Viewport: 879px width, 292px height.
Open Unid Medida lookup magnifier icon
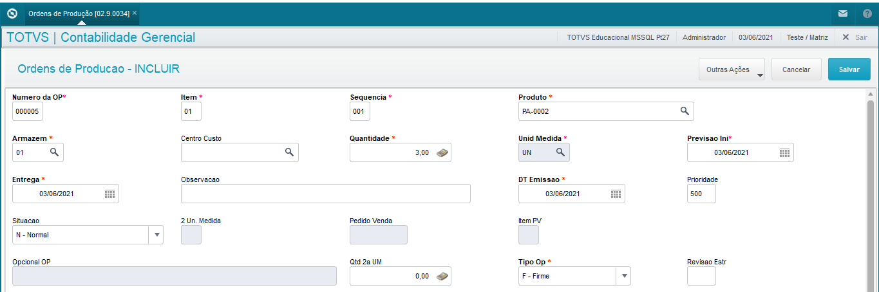[x=561, y=152]
